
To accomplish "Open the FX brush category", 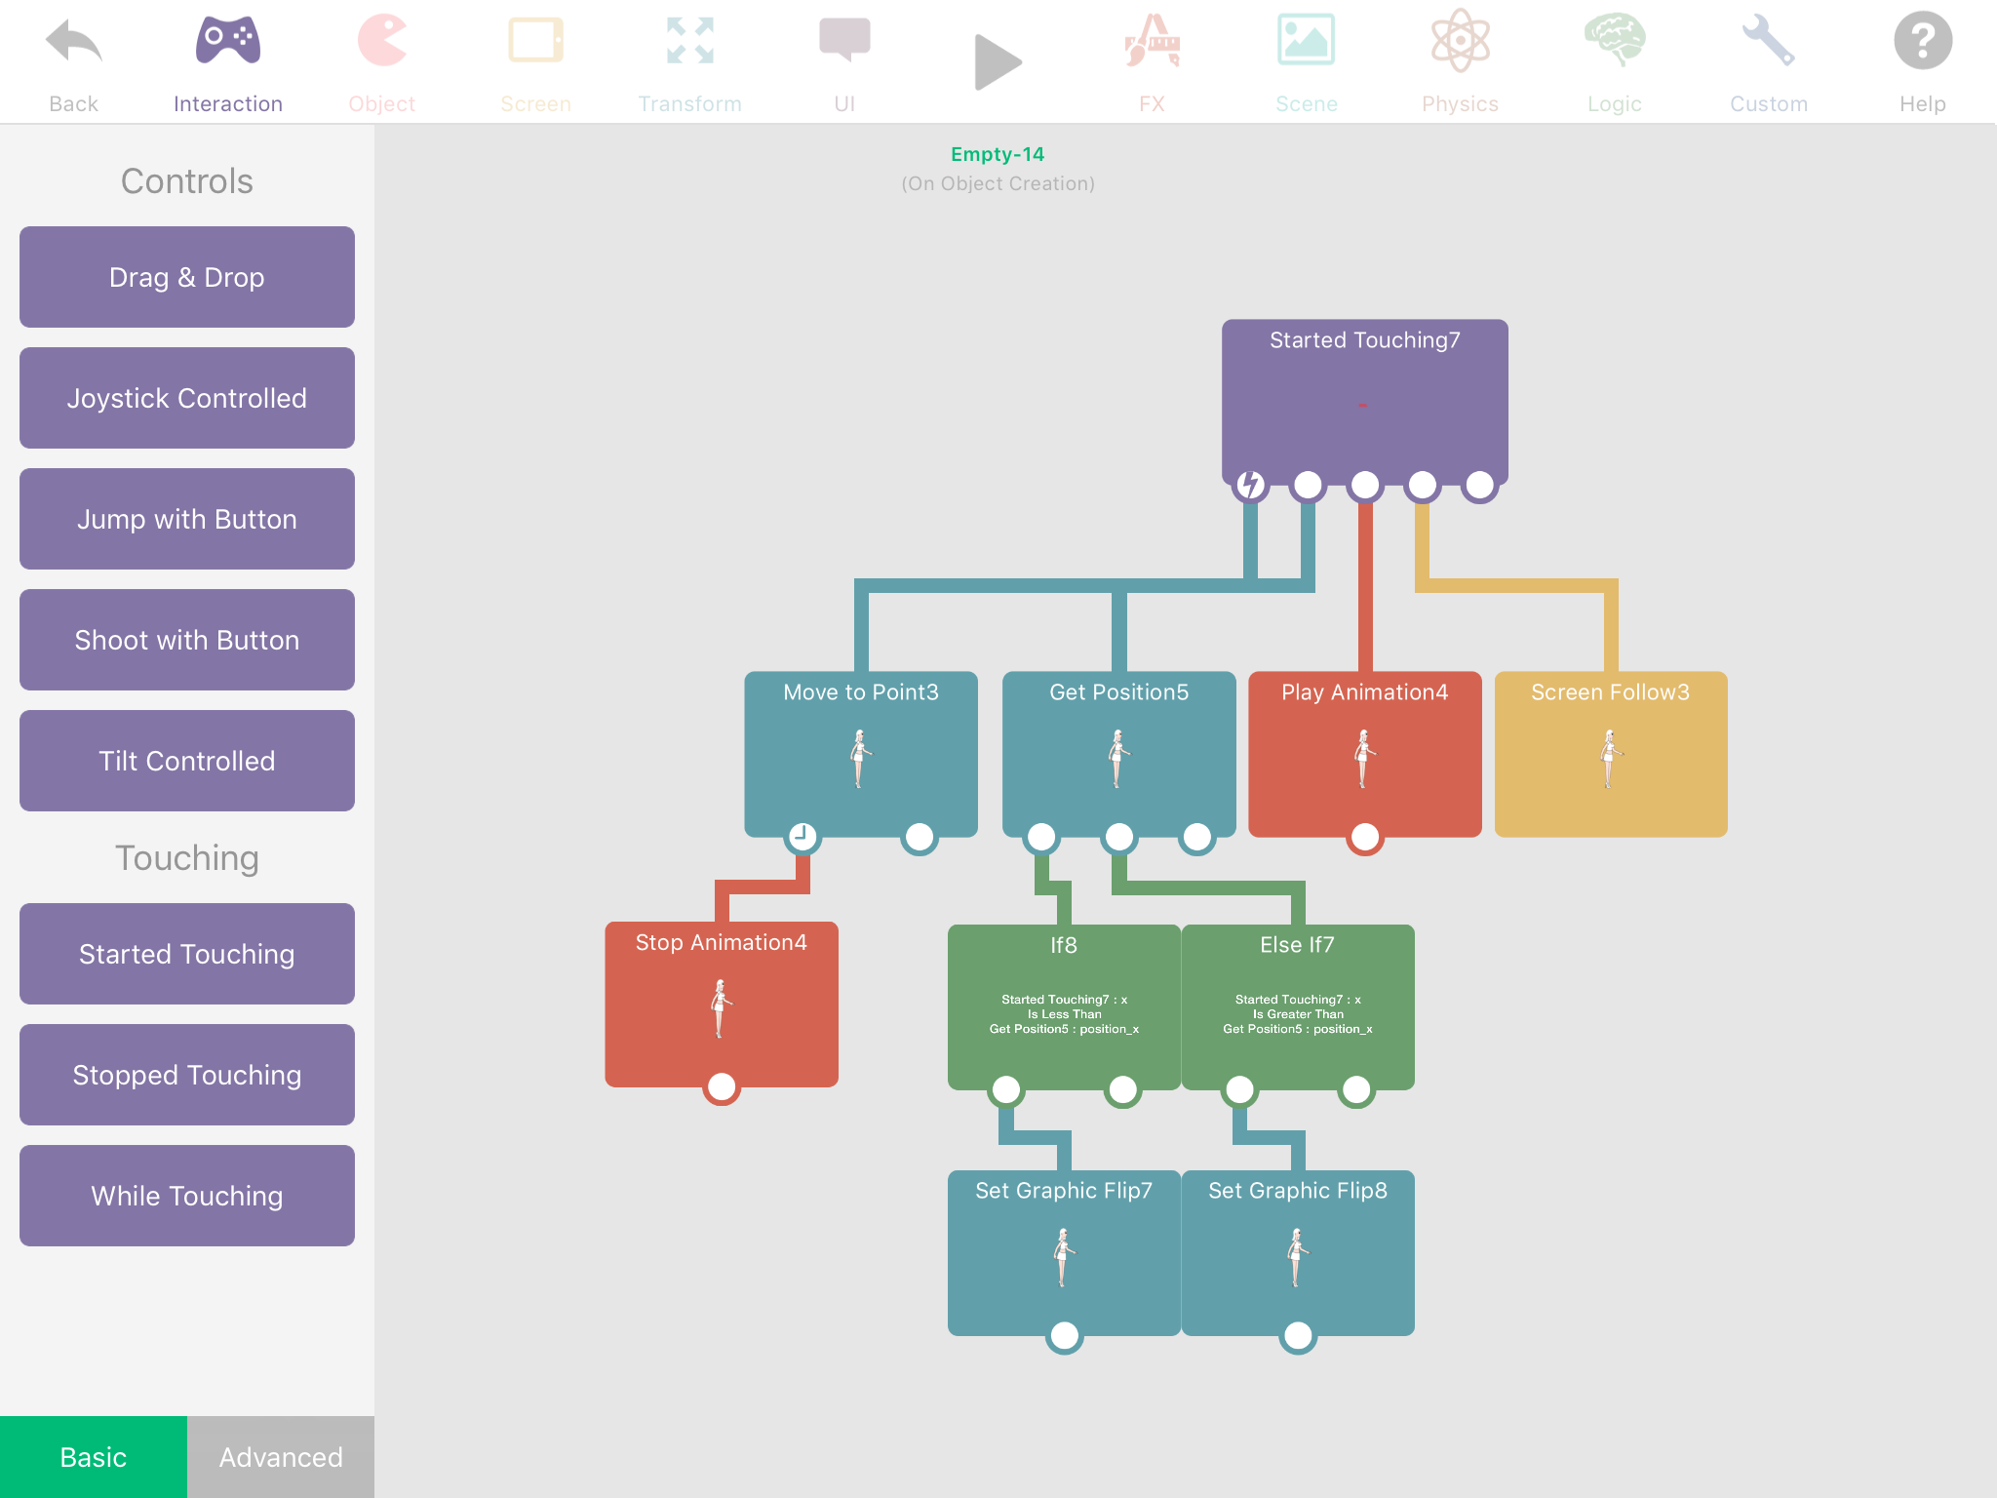I will pyautogui.click(x=1152, y=60).
